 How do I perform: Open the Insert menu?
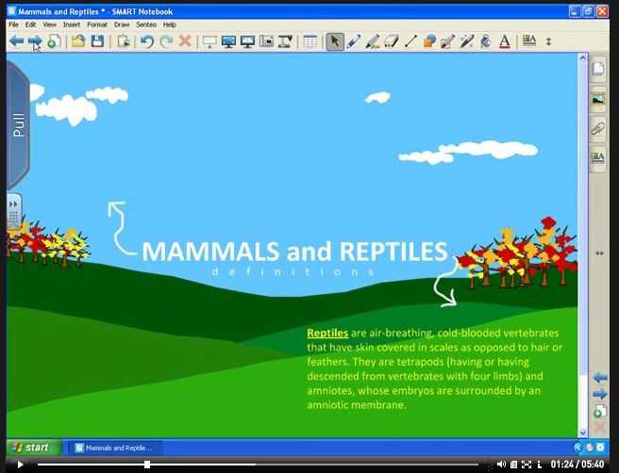tap(72, 24)
